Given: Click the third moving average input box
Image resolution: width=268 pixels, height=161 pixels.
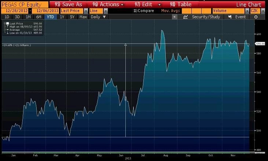Looking at the screenshot, I should 206,11.
